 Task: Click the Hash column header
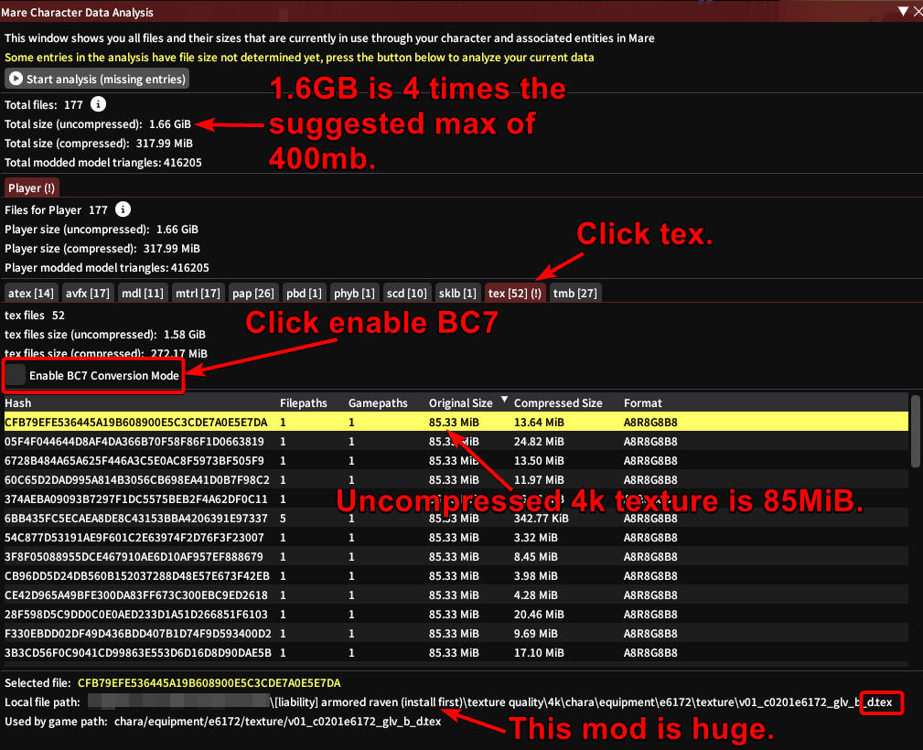click(18, 402)
